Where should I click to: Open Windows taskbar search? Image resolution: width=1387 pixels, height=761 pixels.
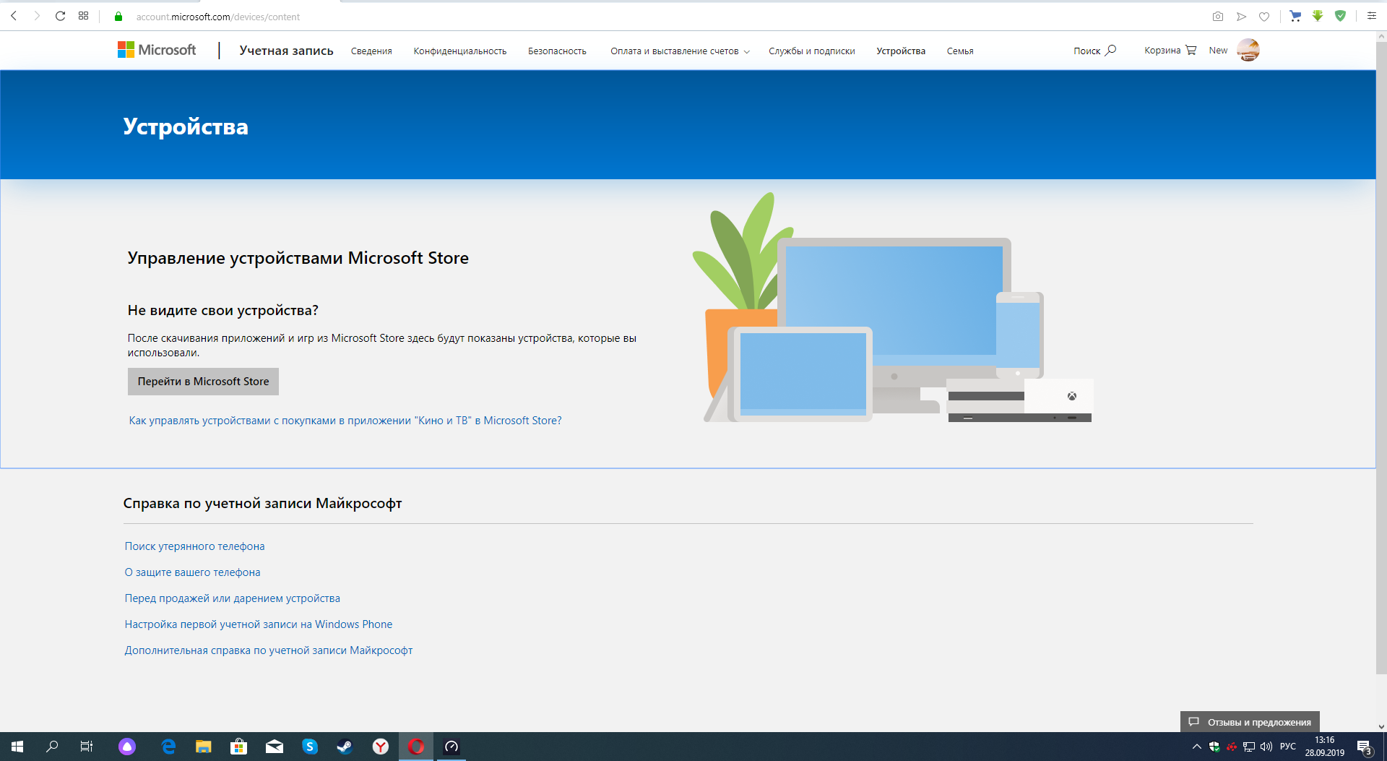coord(52,747)
